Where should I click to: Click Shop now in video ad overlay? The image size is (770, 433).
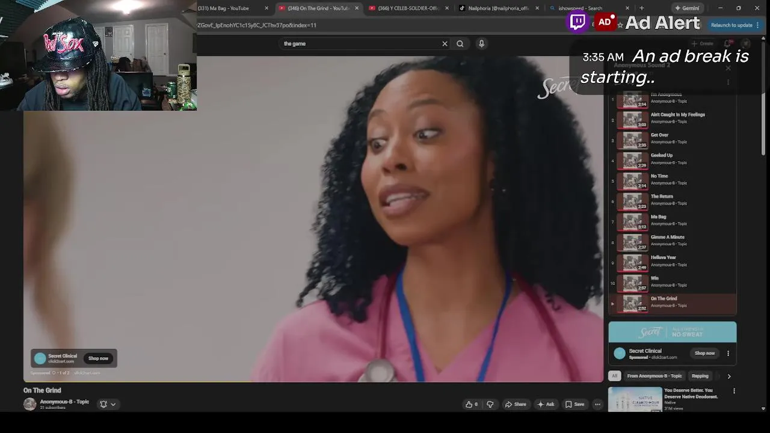(98, 358)
